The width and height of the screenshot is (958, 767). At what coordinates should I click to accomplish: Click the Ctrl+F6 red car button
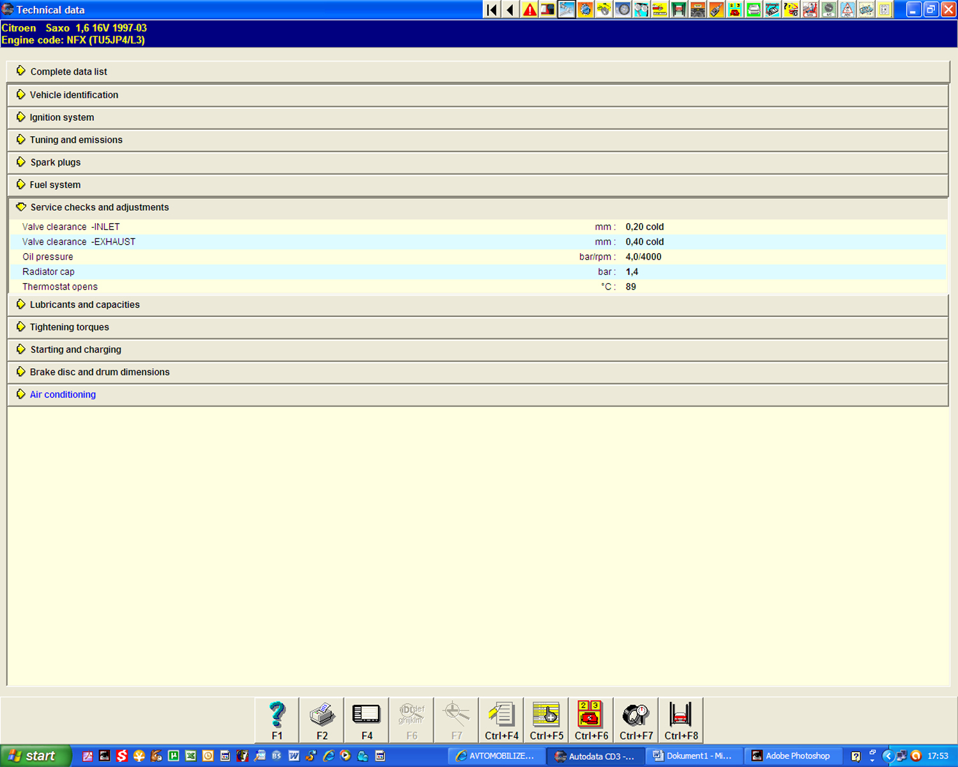pos(591,720)
